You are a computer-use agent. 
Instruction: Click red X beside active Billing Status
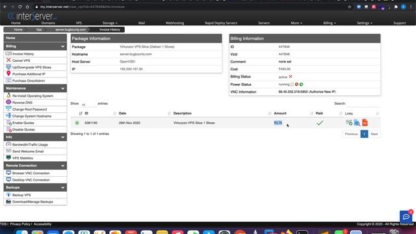coord(291,77)
